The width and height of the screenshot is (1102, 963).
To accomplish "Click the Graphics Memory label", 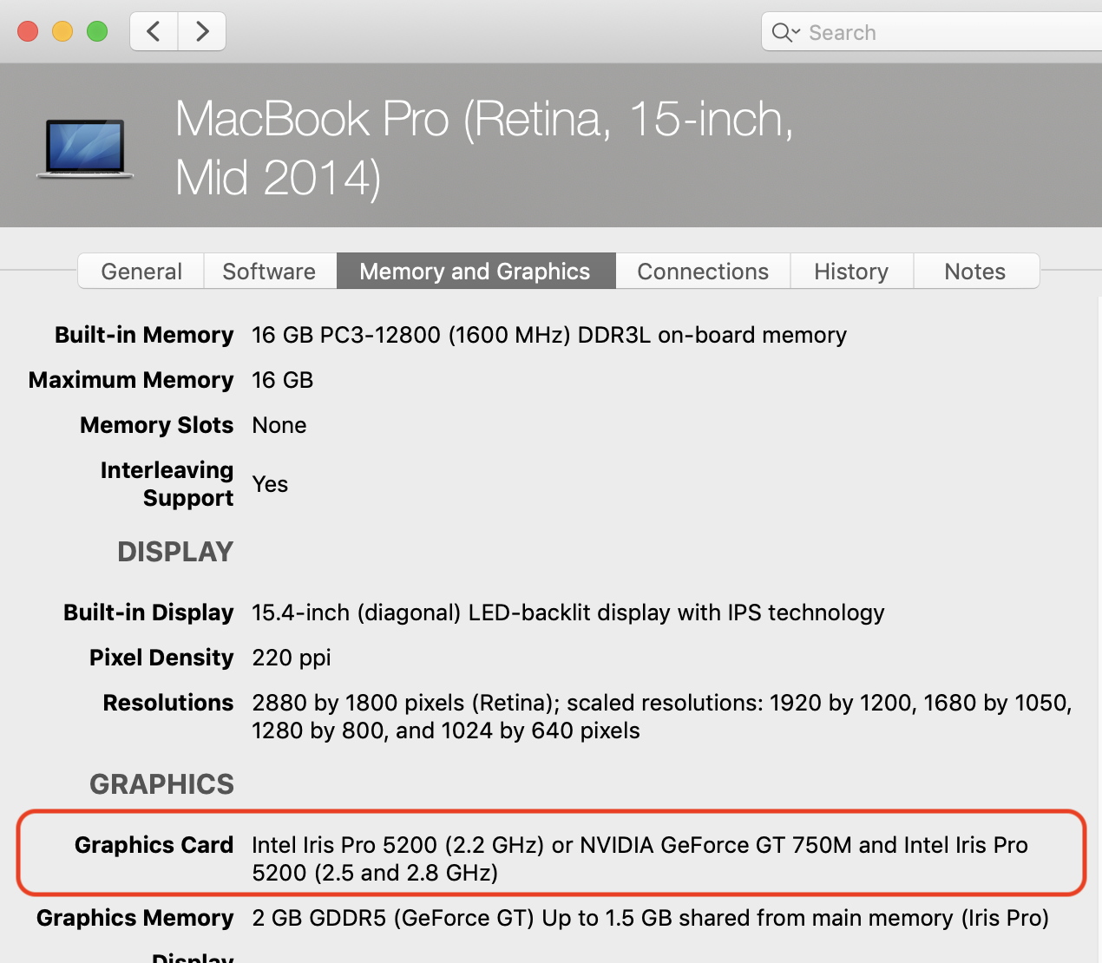I will click(x=135, y=918).
